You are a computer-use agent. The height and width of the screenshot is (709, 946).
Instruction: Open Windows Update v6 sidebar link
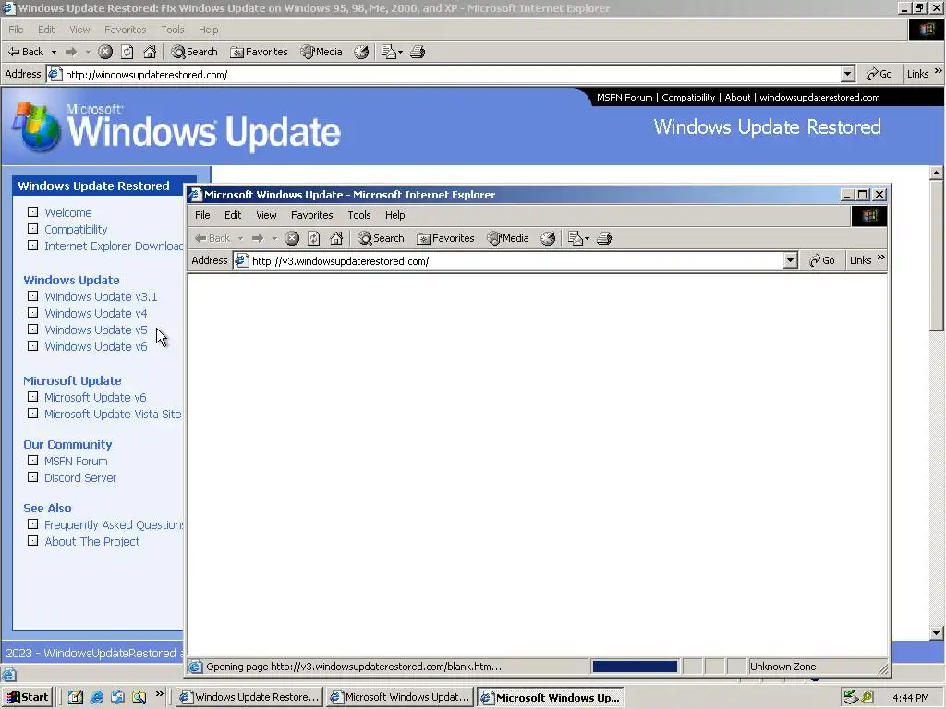click(x=96, y=347)
